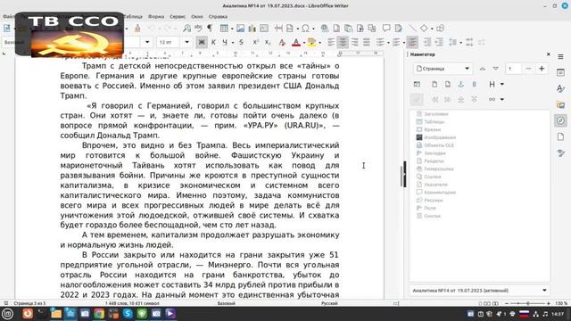Toggle bold formatting (Ж)
Screen dimensions: 571x321
[202, 42]
